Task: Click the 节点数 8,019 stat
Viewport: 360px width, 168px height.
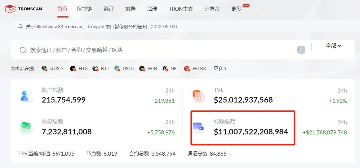Action: [x=102, y=154]
